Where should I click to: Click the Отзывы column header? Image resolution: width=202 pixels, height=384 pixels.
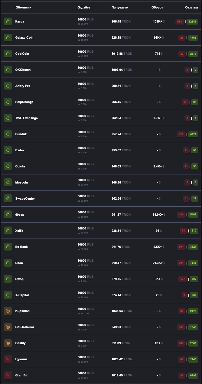pyautogui.click(x=192, y=7)
